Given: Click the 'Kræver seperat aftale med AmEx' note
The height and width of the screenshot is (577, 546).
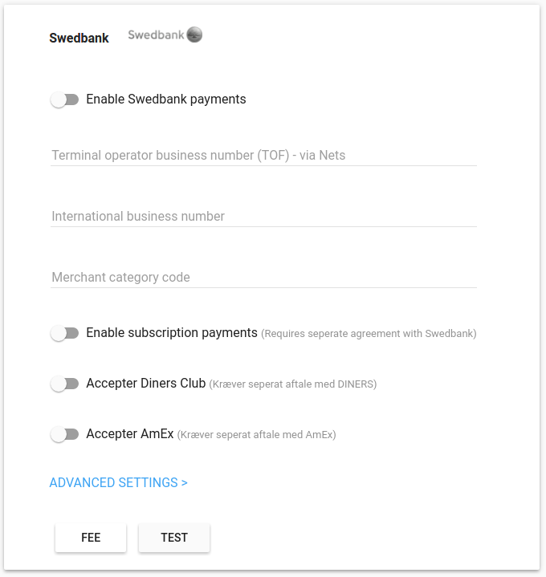Looking at the screenshot, I should pyautogui.click(x=257, y=435).
